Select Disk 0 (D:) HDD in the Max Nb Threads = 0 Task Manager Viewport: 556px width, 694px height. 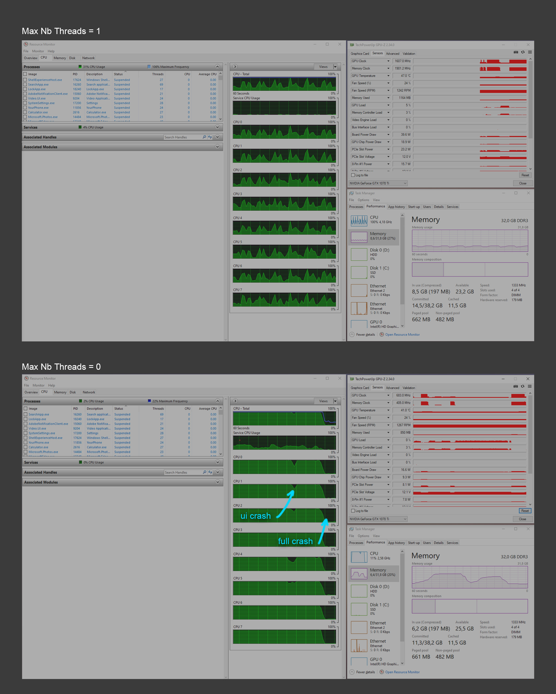[374, 591]
